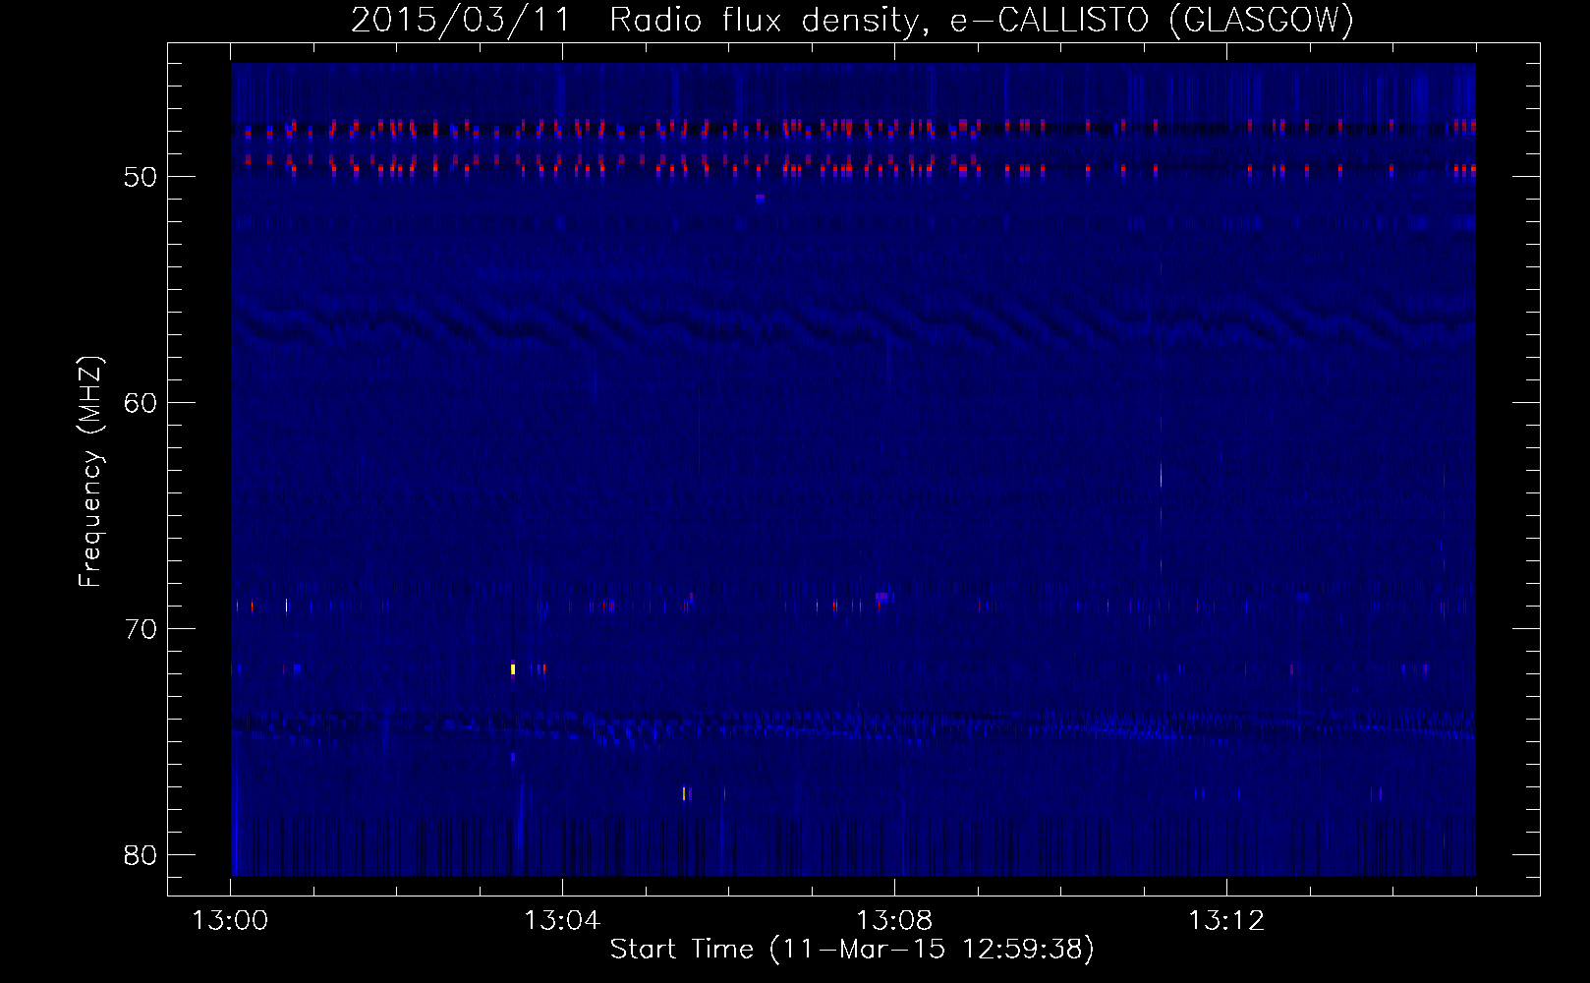Click the 60 MHz frequency tick label
The image size is (1590, 983).
pos(141,403)
